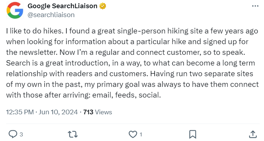
Task: Open the three-dot more options menu
Action: pyautogui.click(x=255, y=6)
